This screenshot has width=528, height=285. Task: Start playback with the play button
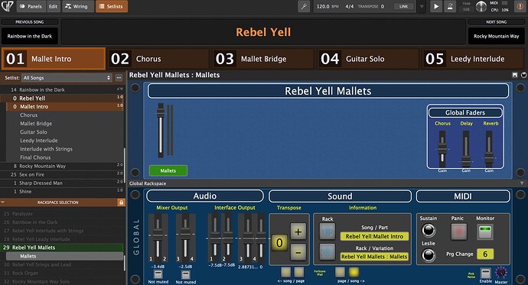[x=436, y=6]
